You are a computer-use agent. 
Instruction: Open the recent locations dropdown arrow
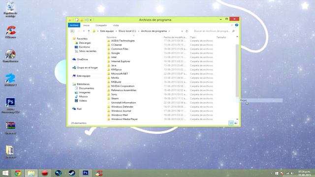84,31
